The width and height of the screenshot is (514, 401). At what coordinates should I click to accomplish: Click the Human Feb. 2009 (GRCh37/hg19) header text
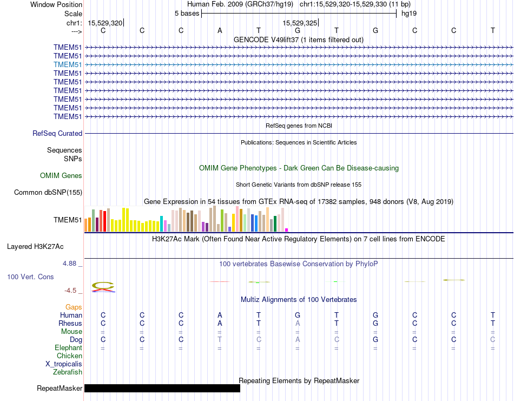click(240, 4)
